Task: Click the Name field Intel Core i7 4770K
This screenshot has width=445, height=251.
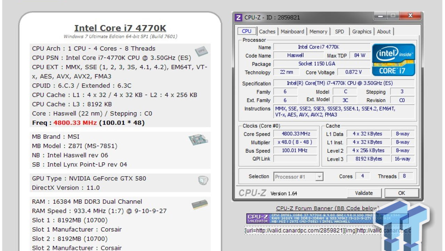Action: 322,47
